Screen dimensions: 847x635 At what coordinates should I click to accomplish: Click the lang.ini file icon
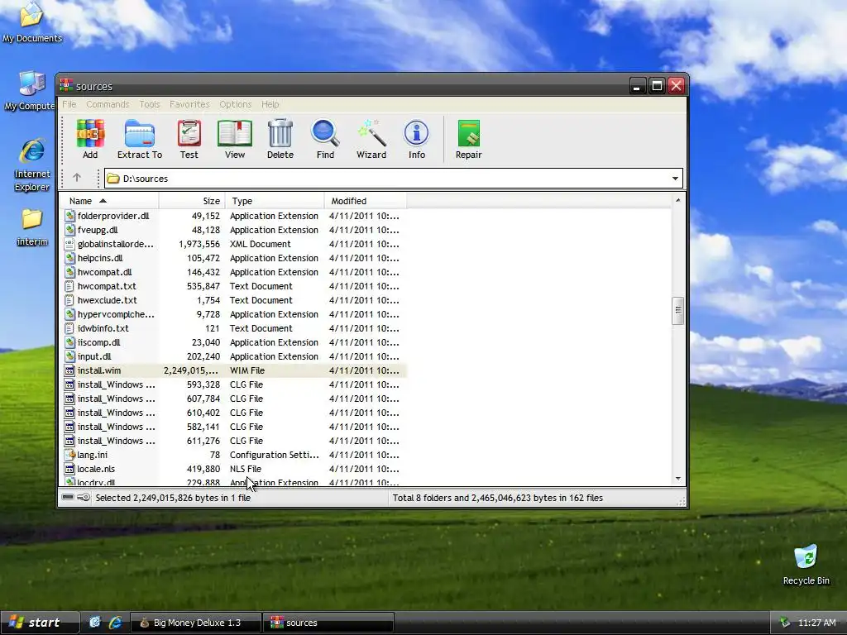click(69, 455)
